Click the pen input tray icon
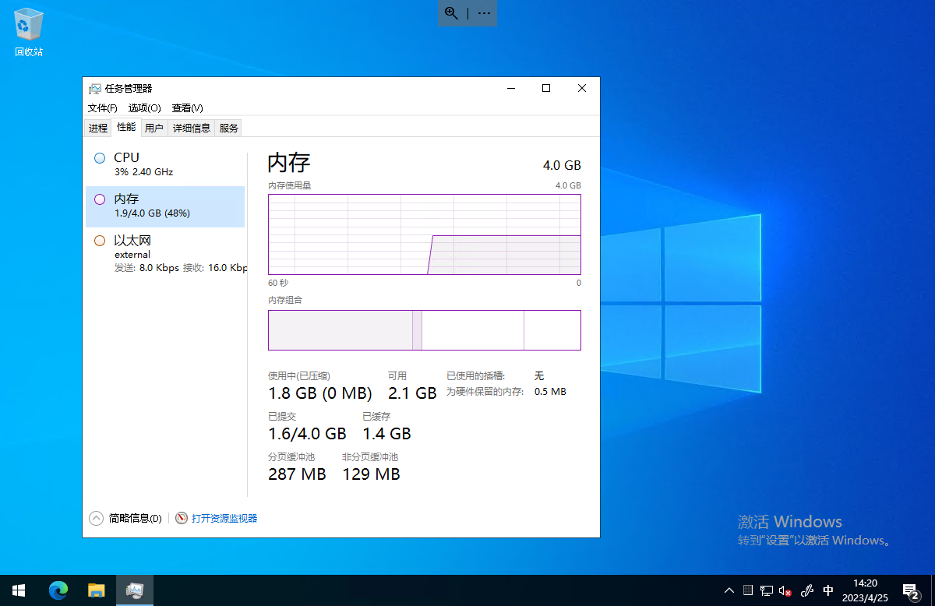935x606 pixels. (808, 590)
